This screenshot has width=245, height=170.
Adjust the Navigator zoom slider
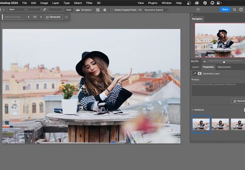pyautogui.click(x=224, y=62)
